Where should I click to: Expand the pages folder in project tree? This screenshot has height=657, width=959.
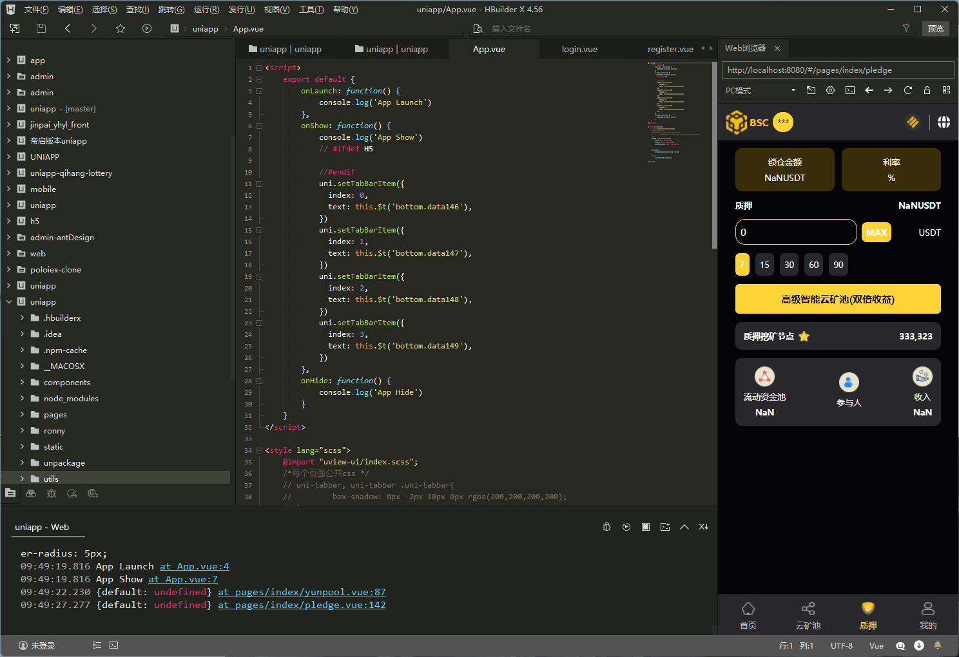(55, 415)
